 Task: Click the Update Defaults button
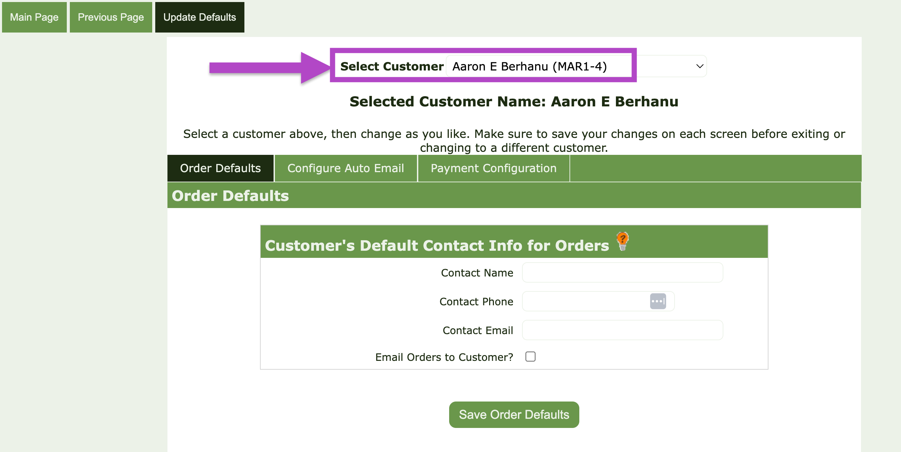[x=199, y=17]
